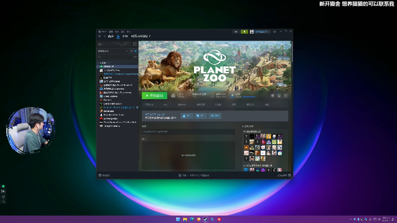Click the Steam icon in taskbar
The image size is (397, 223).
(205, 219)
